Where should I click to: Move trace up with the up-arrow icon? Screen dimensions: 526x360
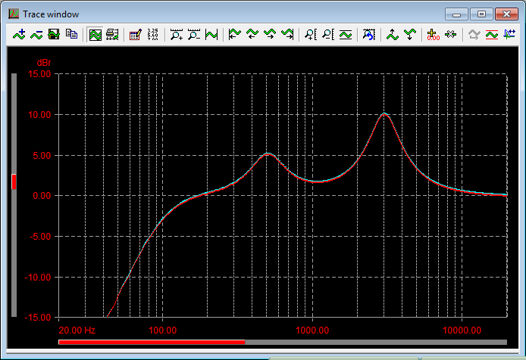(392, 34)
